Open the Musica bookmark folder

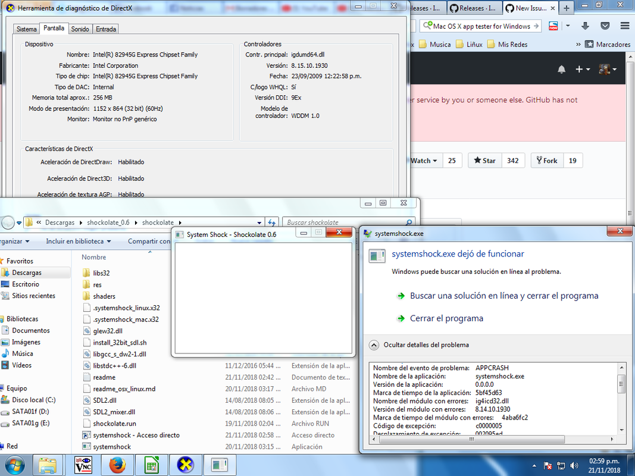coord(435,45)
